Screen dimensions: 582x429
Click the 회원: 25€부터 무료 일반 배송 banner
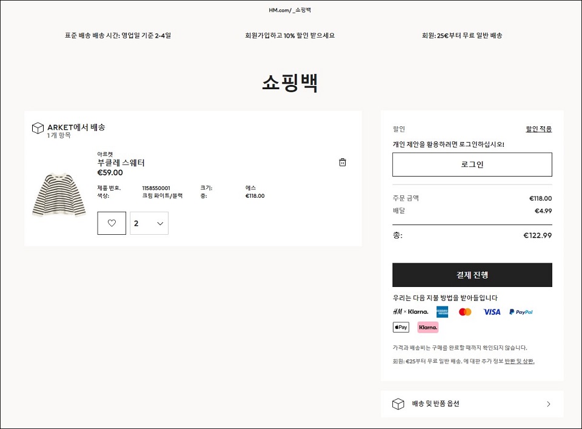(462, 35)
